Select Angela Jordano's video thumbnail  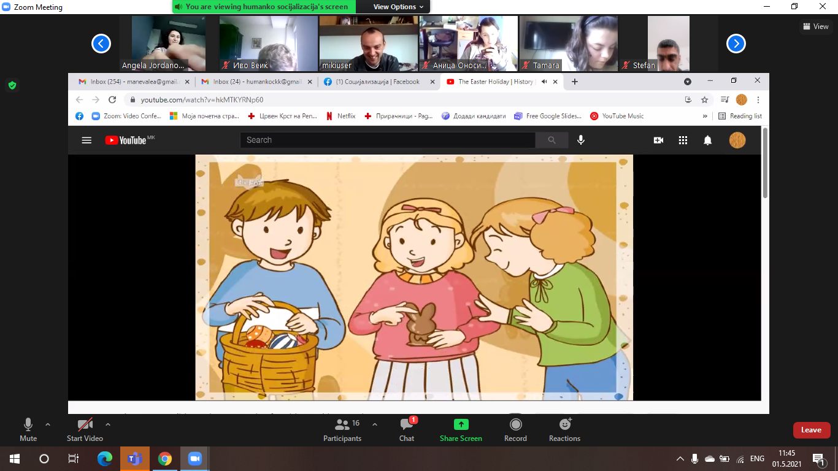(168, 43)
